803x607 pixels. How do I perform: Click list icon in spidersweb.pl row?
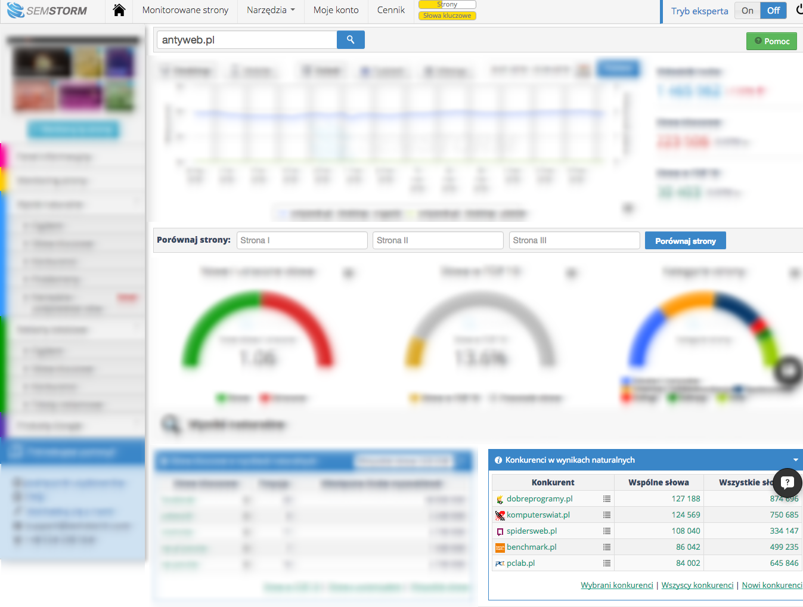[607, 531]
